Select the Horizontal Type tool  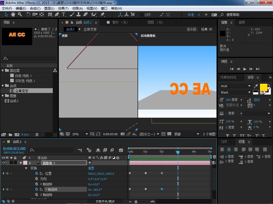pos(63,15)
